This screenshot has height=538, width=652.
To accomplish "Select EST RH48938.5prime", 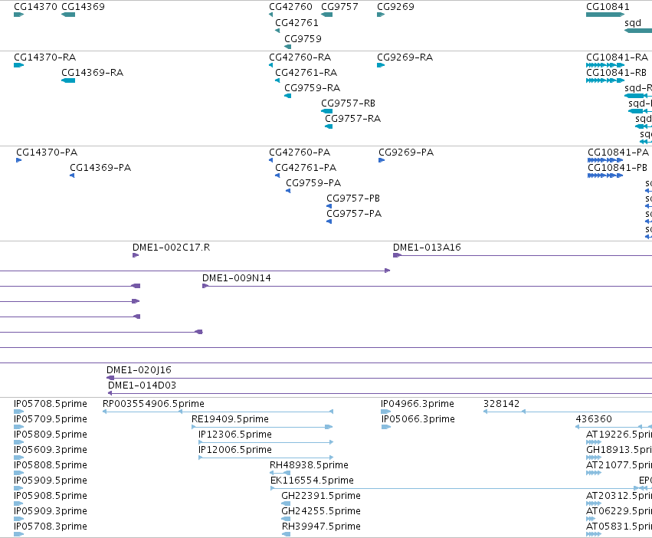I will (x=309, y=466).
